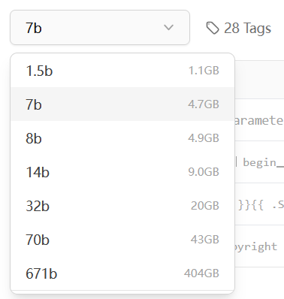Choose the 70b model option
284x299 pixels.
pyautogui.click(x=122, y=240)
